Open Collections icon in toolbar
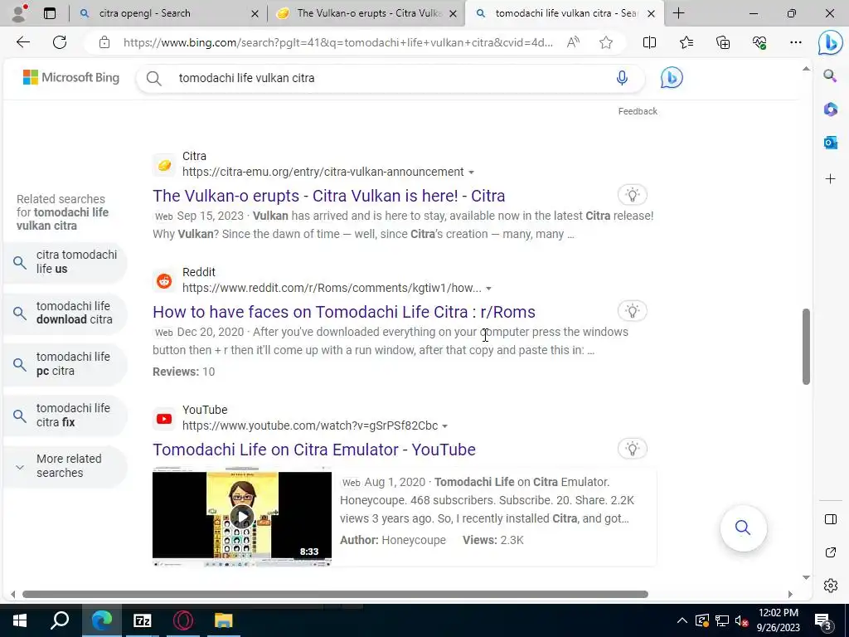 [x=723, y=42]
